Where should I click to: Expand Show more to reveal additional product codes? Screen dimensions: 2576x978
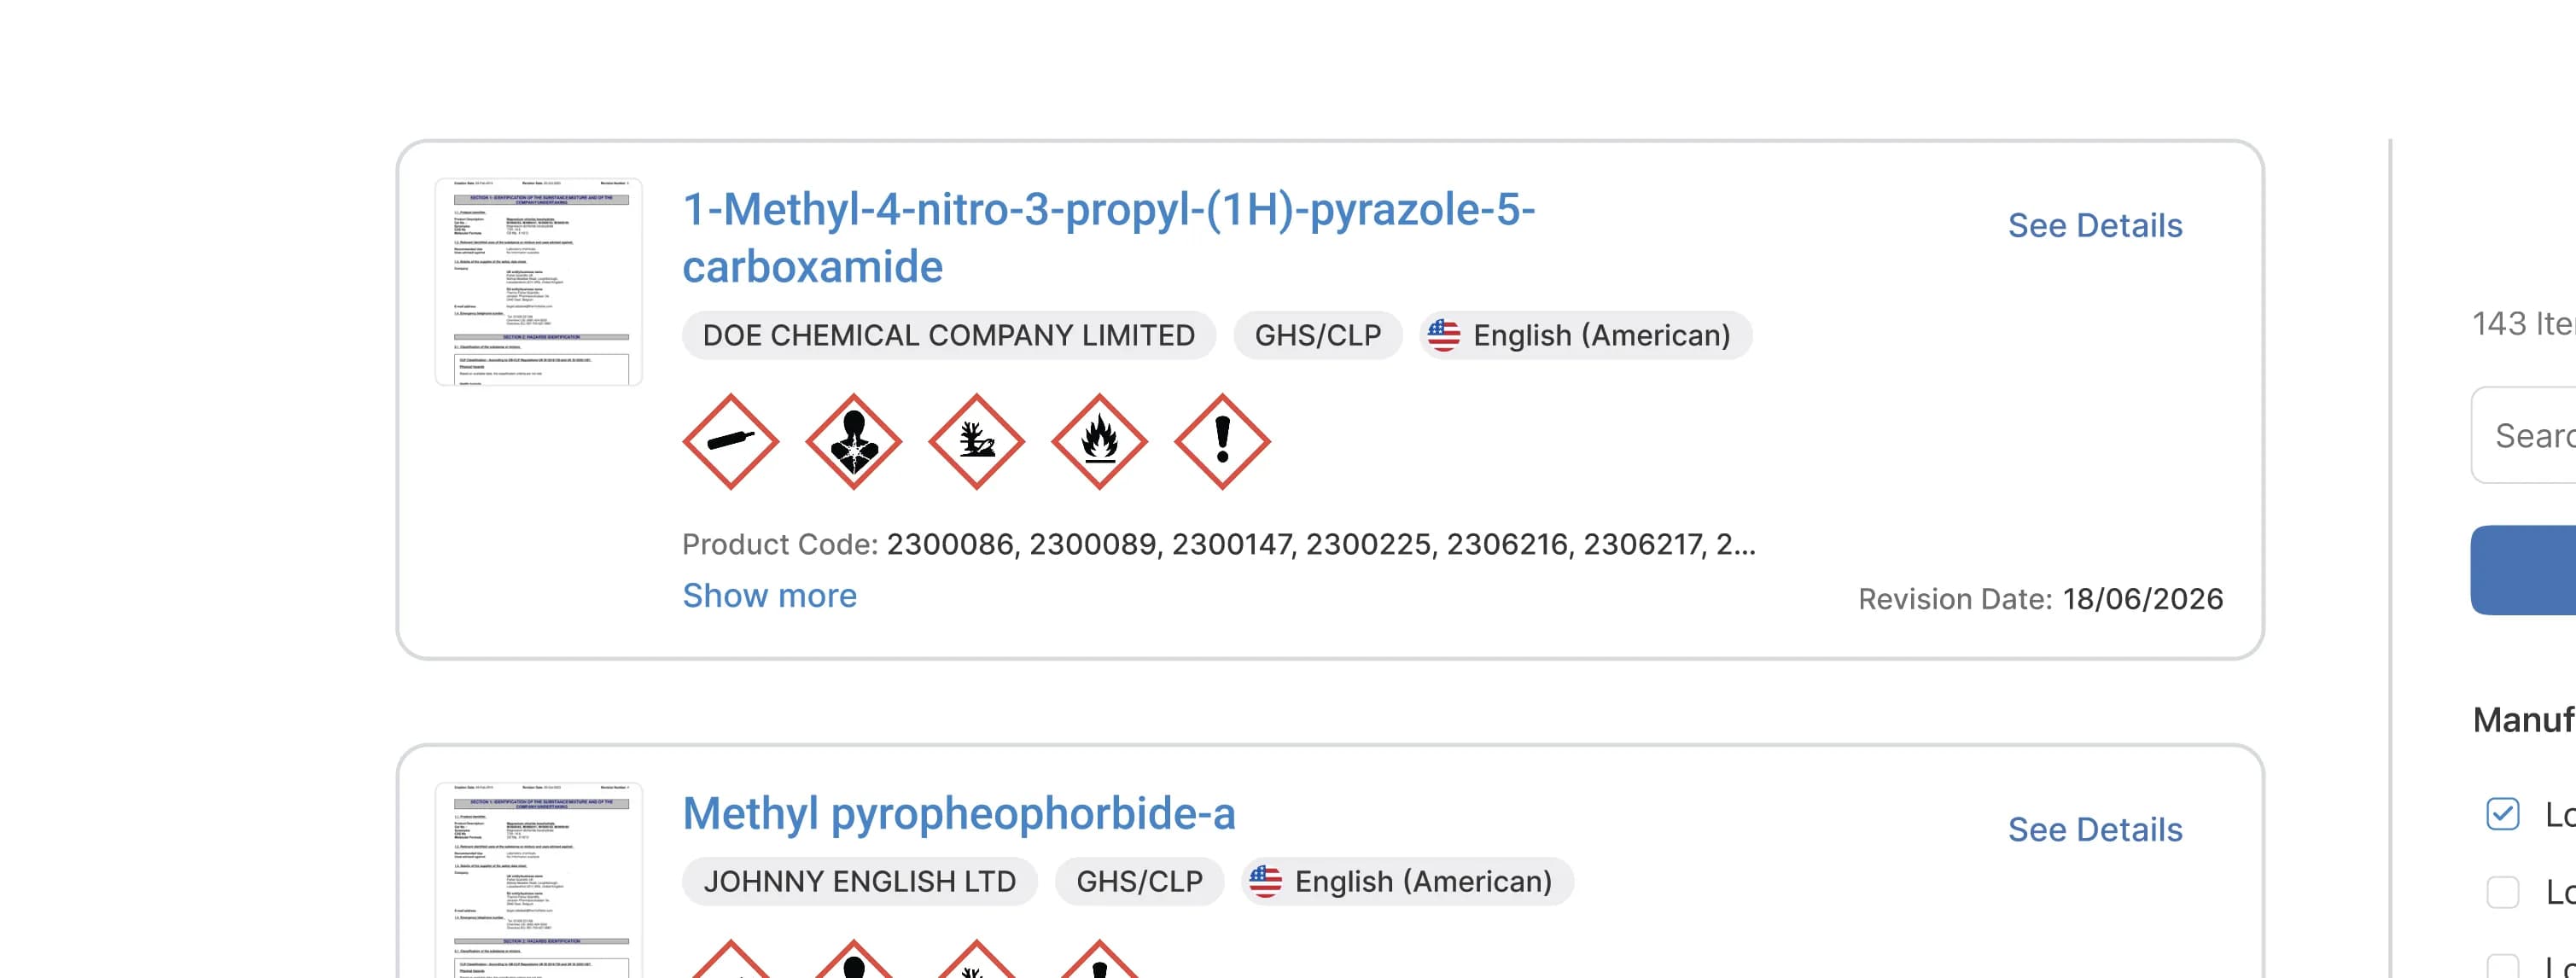[769, 595]
